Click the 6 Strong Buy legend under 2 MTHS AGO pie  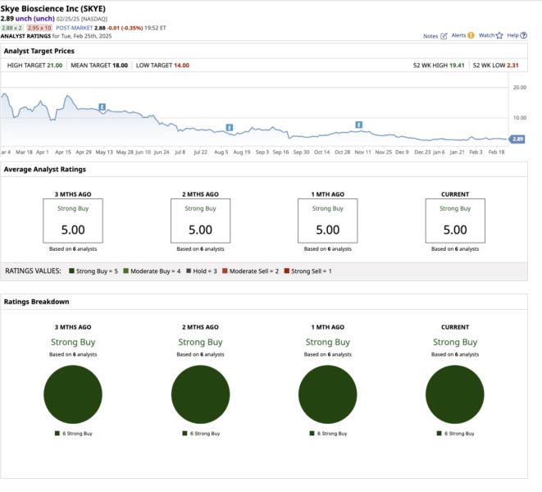coord(201,433)
